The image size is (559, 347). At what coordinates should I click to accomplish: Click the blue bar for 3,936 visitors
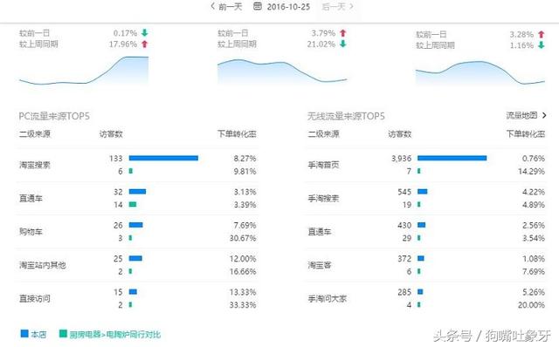452,158
